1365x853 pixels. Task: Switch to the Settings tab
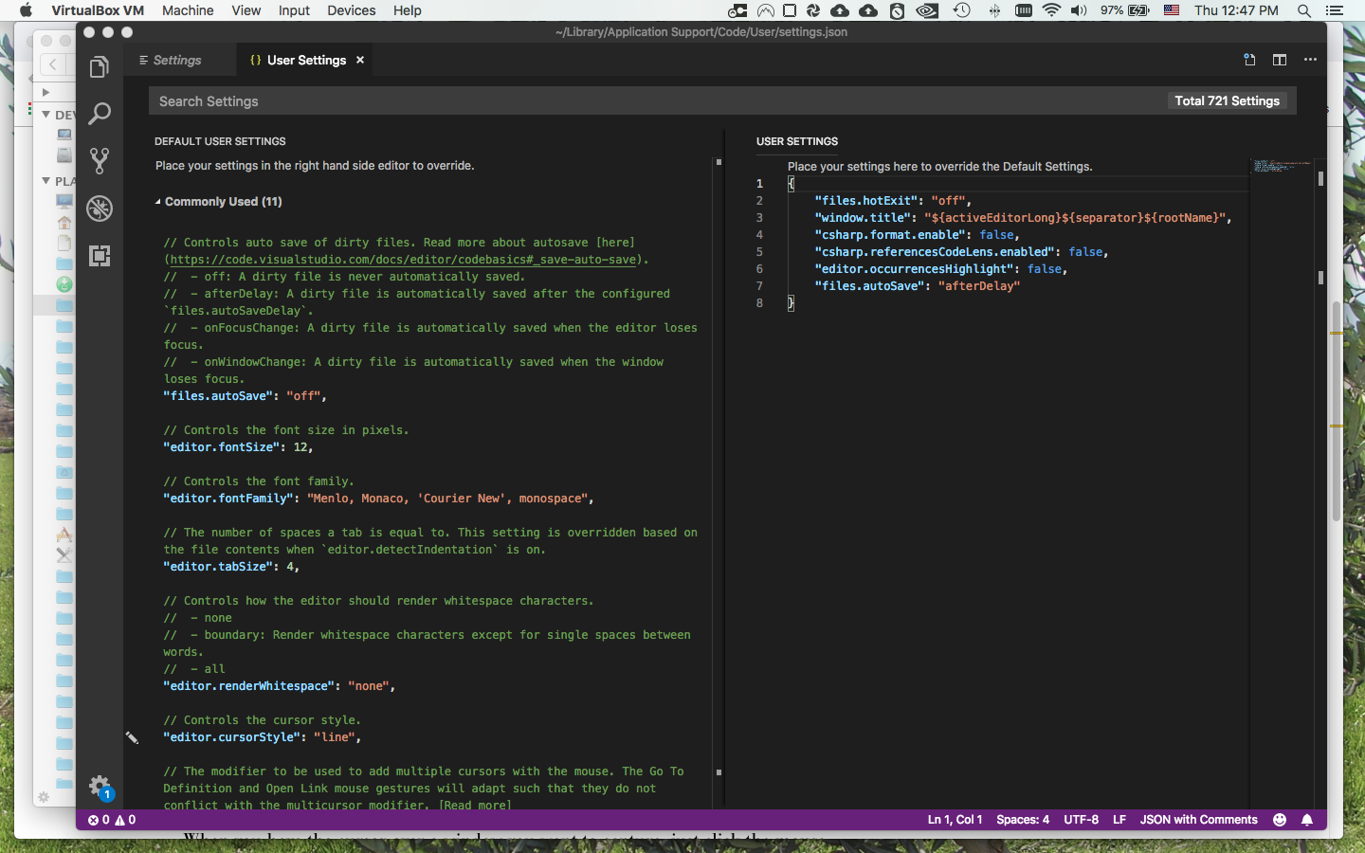click(179, 59)
